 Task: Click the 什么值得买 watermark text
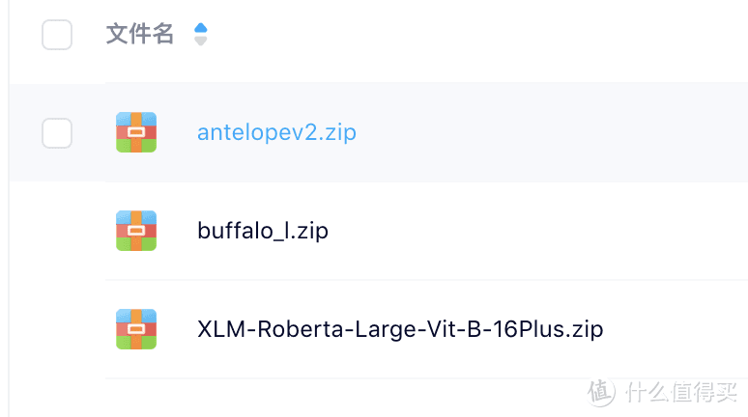(681, 393)
